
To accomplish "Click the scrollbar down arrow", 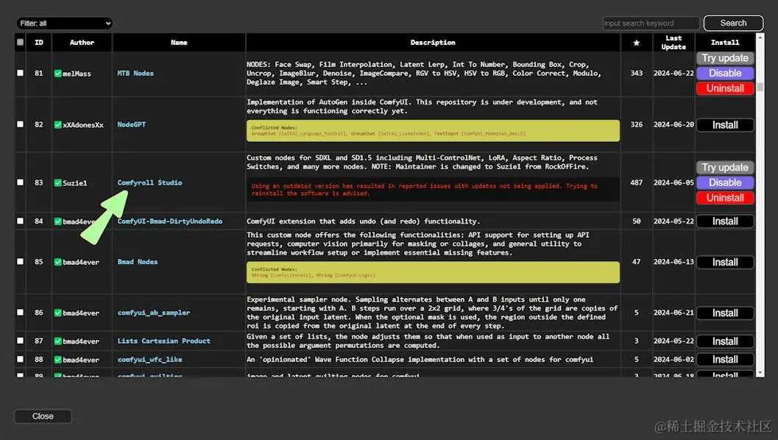I will coord(760,373).
